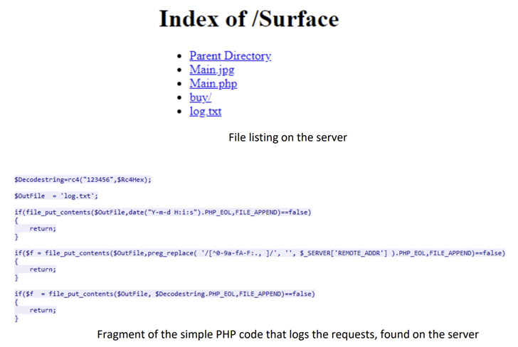Screen dimensions: 518x347
Task: Navigate into the buy/ folder link
Action: pyautogui.click(x=200, y=97)
